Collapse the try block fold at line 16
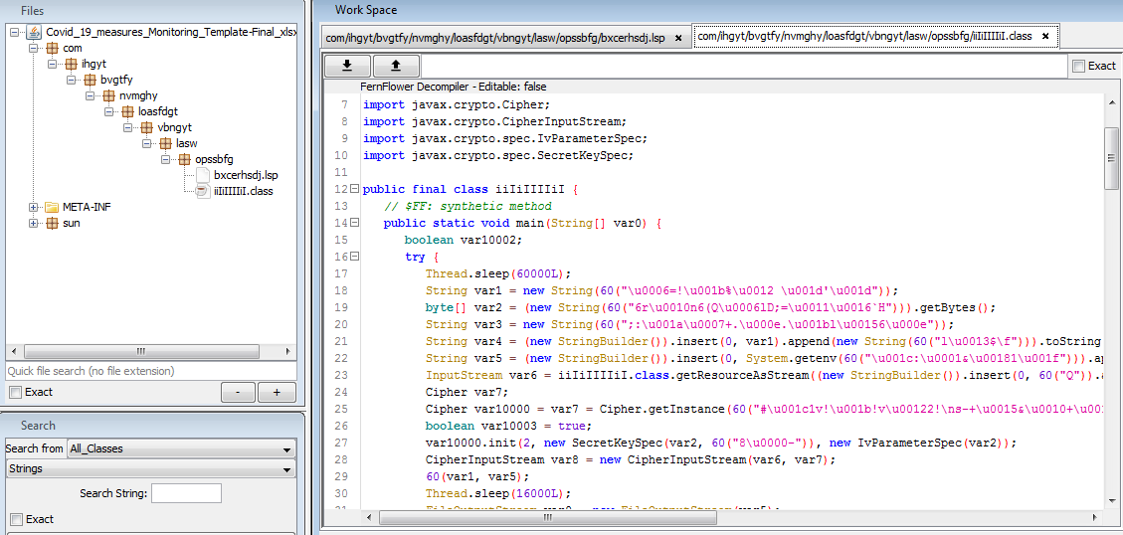This screenshot has height=535, width=1123. point(354,257)
